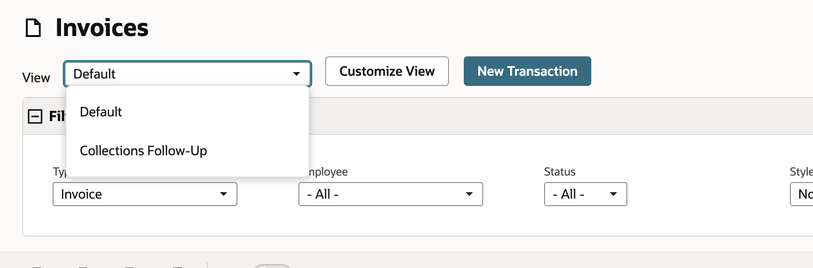
Task: Click the Customize View button
Action: (387, 71)
